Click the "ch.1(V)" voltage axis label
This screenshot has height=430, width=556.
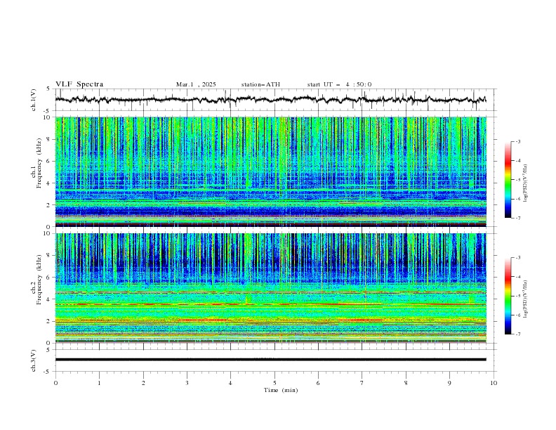33,100
